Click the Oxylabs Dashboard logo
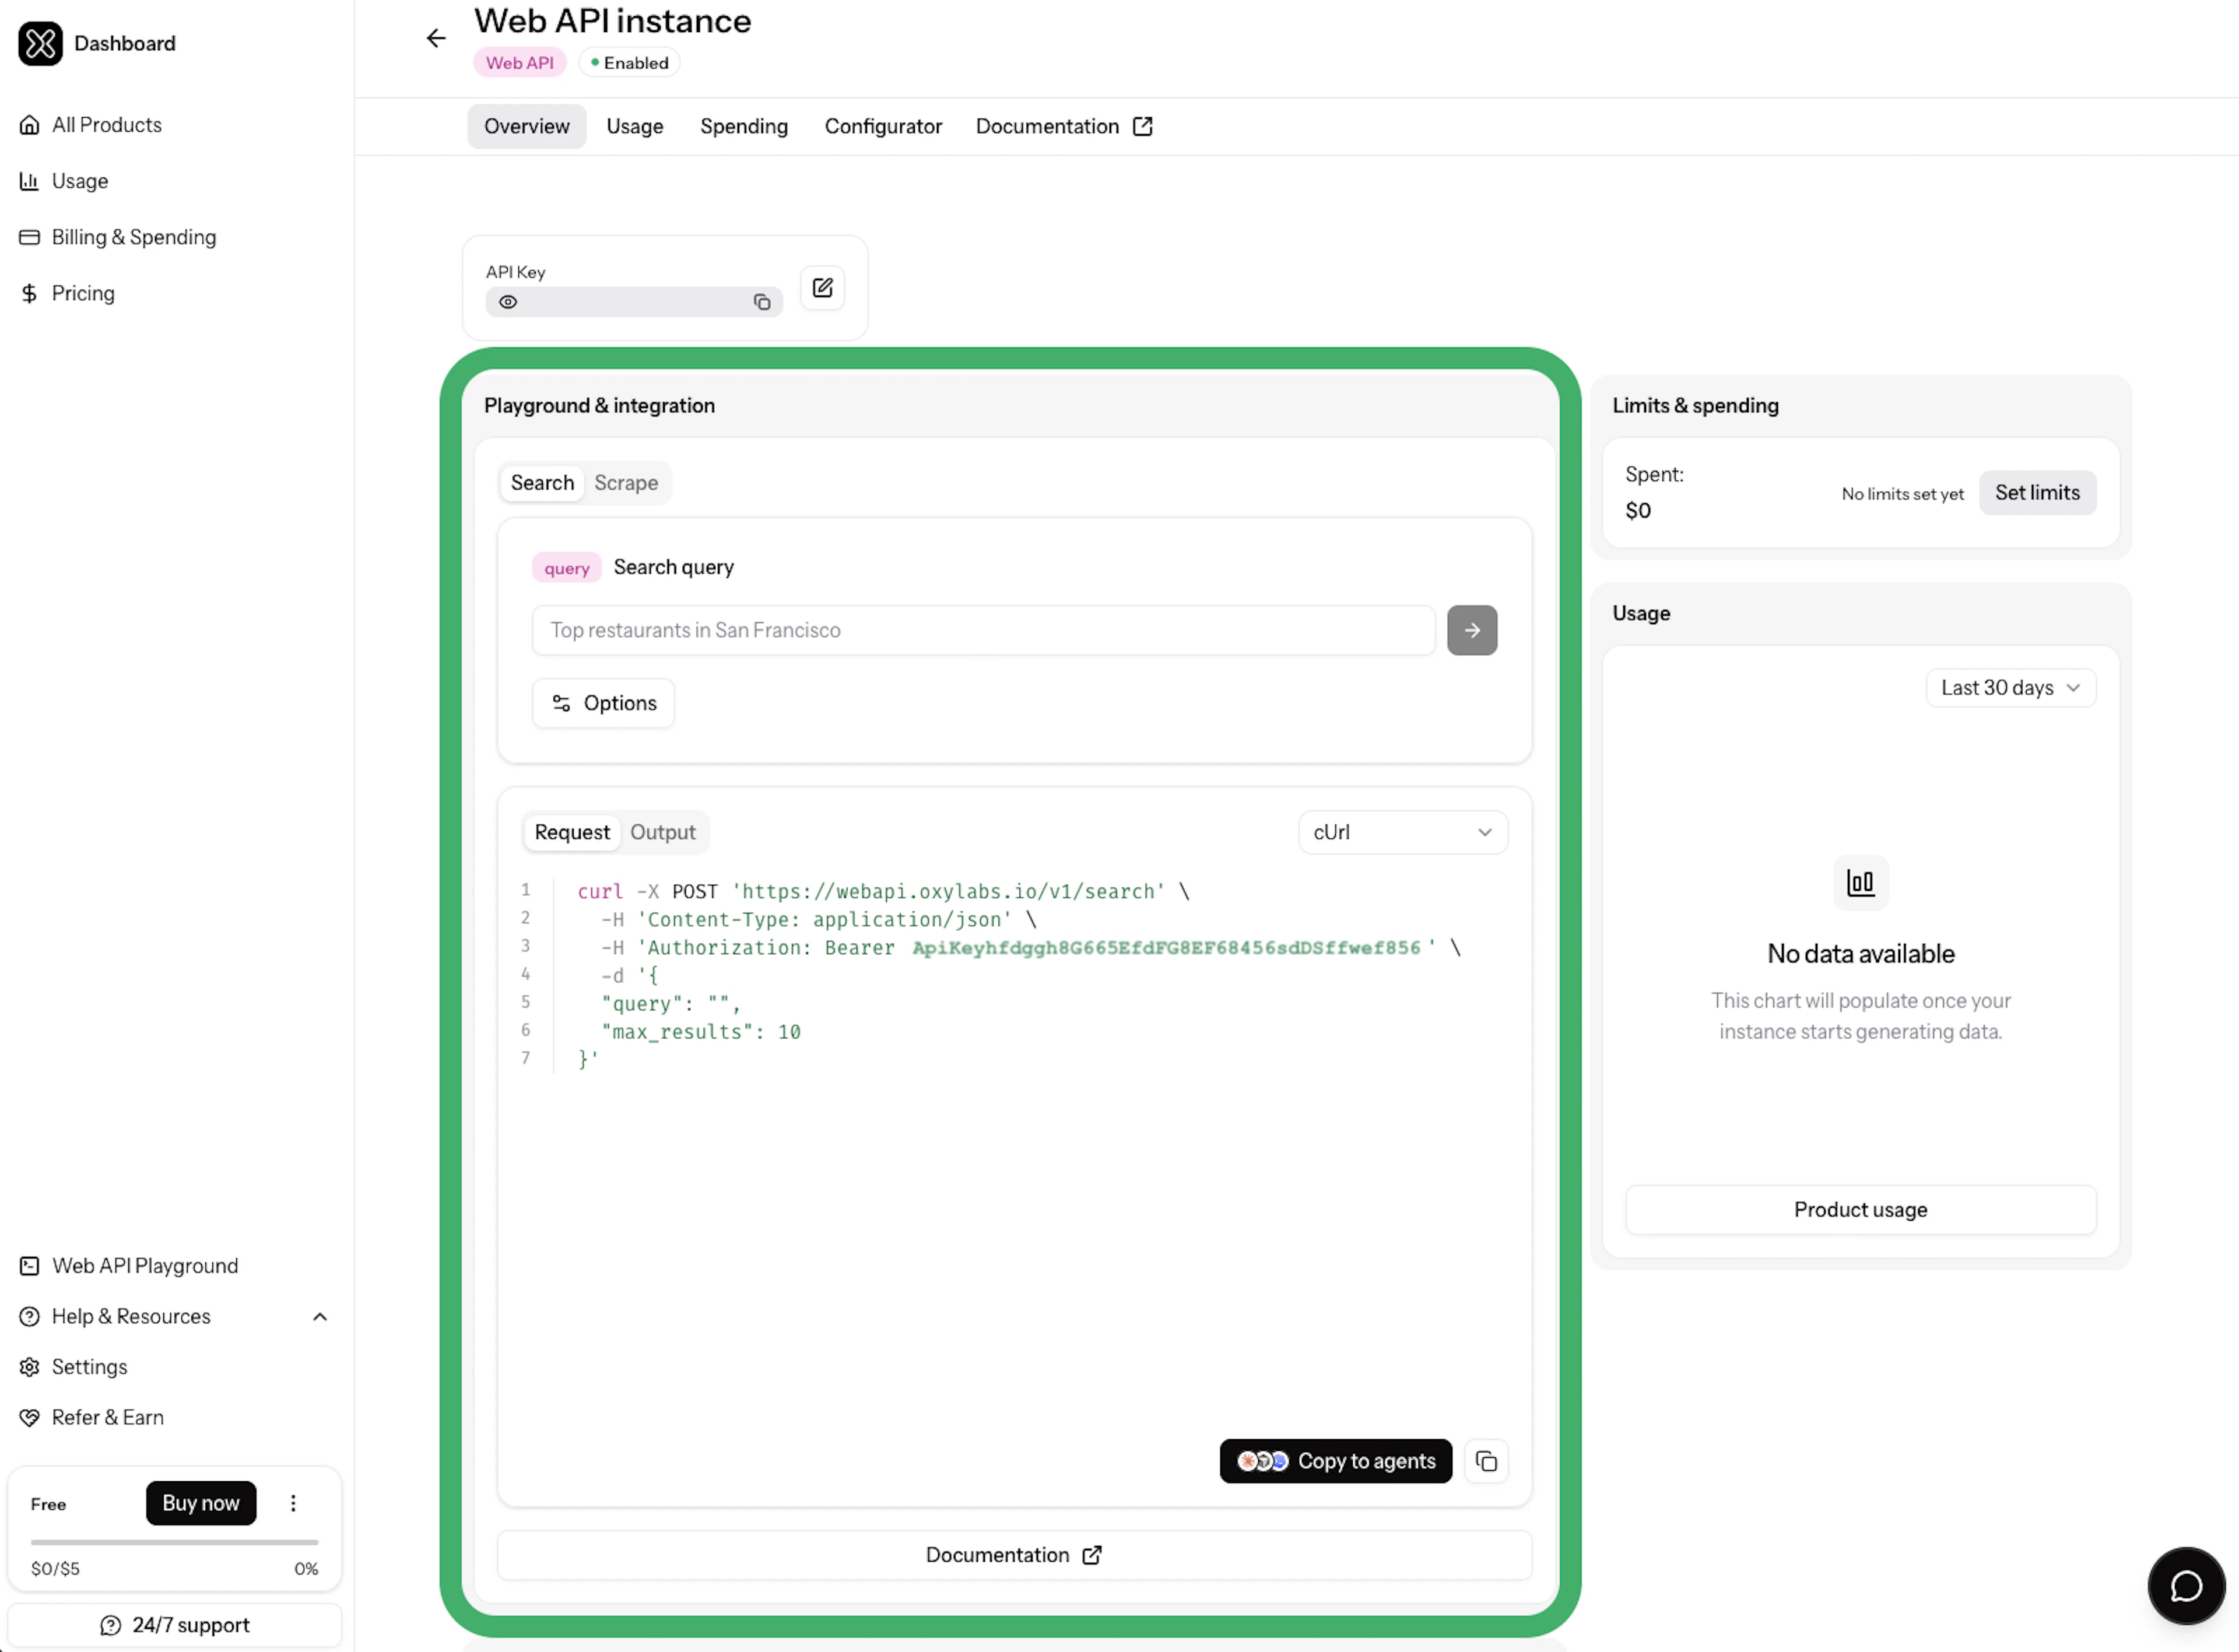The width and height of the screenshot is (2239, 1652). pyautogui.click(x=40, y=43)
